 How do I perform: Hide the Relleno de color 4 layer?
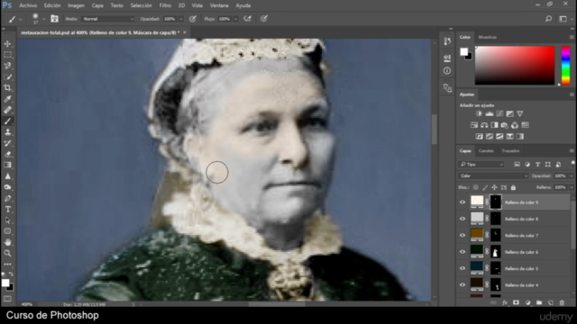463,284
